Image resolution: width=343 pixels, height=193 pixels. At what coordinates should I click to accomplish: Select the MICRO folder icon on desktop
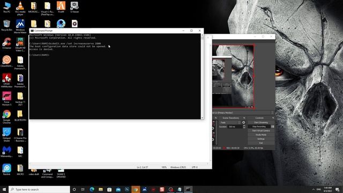(20, 169)
